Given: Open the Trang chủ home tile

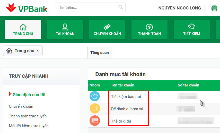Looking at the screenshot, I should (x=23, y=29).
